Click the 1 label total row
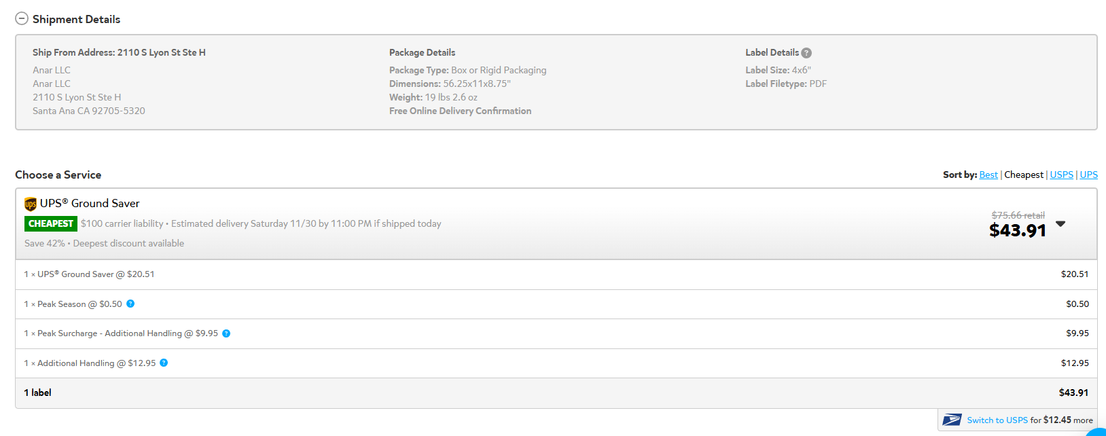Viewport: 1106px width, 436px height. point(556,393)
